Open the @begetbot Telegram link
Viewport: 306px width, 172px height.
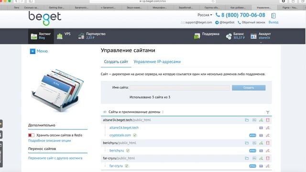coord(225,22)
